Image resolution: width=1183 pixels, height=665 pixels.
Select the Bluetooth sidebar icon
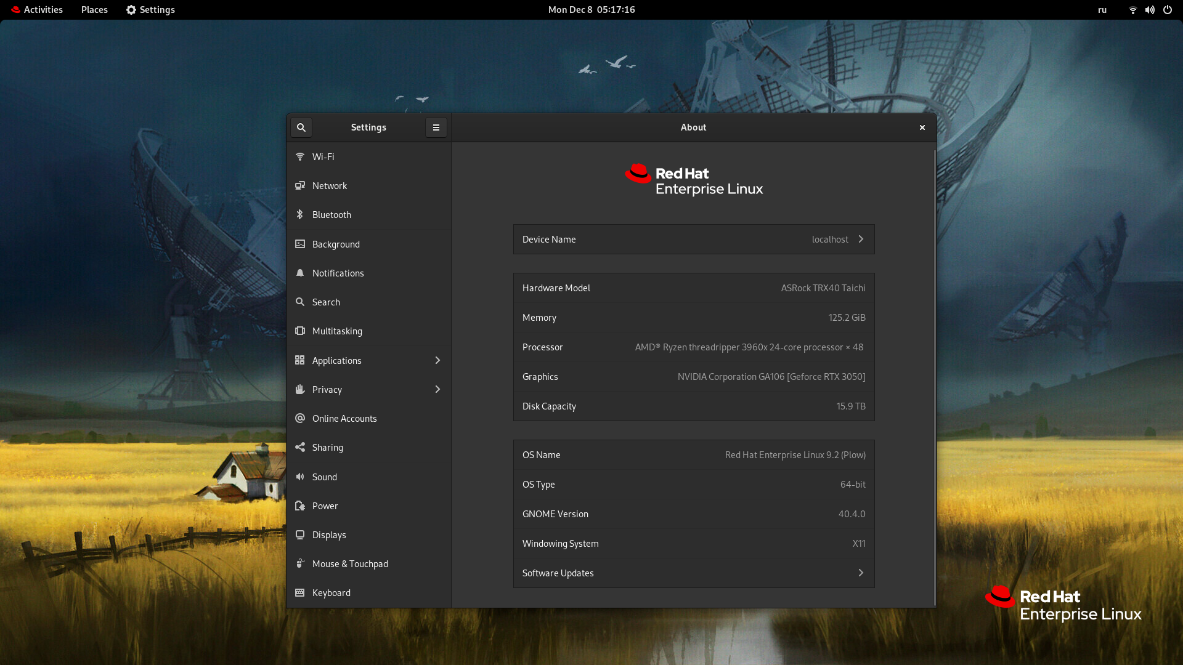click(300, 214)
